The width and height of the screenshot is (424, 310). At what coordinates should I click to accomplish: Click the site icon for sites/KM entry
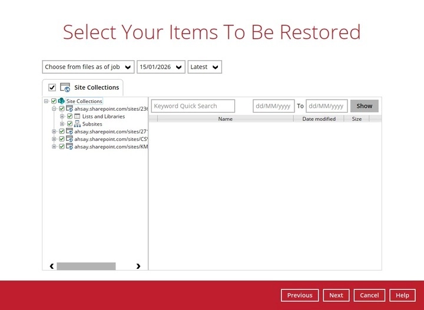[69, 147]
